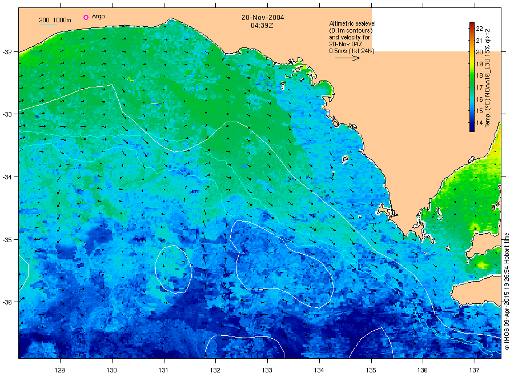The width and height of the screenshot is (514, 377).
Task: Click the 21 value on the color scale
Action: pyautogui.click(x=479, y=41)
